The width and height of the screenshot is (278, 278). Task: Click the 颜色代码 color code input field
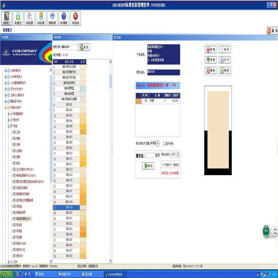[69, 47]
